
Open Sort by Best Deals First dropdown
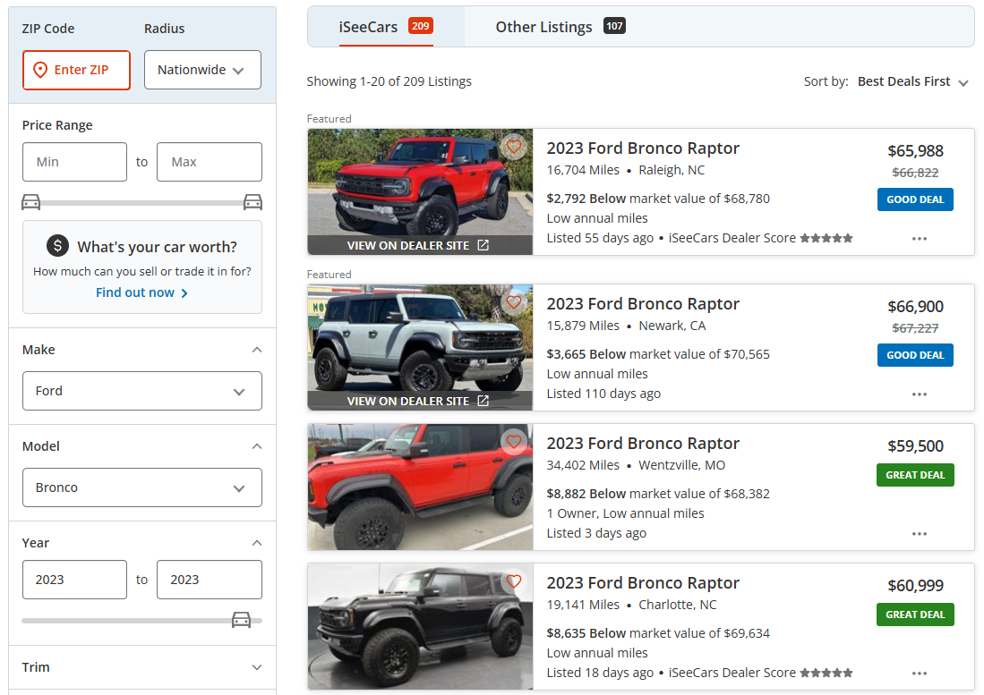click(913, 81)
